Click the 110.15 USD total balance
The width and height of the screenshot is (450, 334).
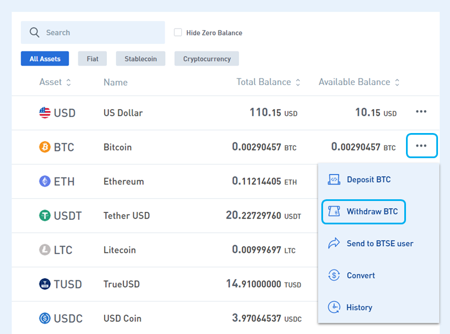pos(273,112)
